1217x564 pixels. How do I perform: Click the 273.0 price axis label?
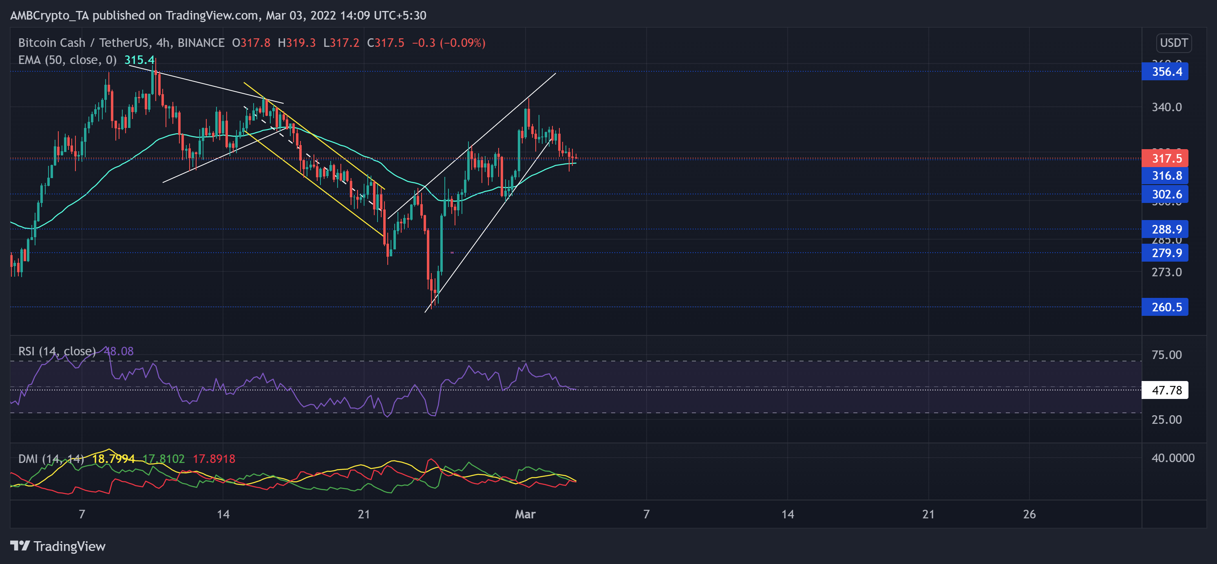pos(1166,272)
